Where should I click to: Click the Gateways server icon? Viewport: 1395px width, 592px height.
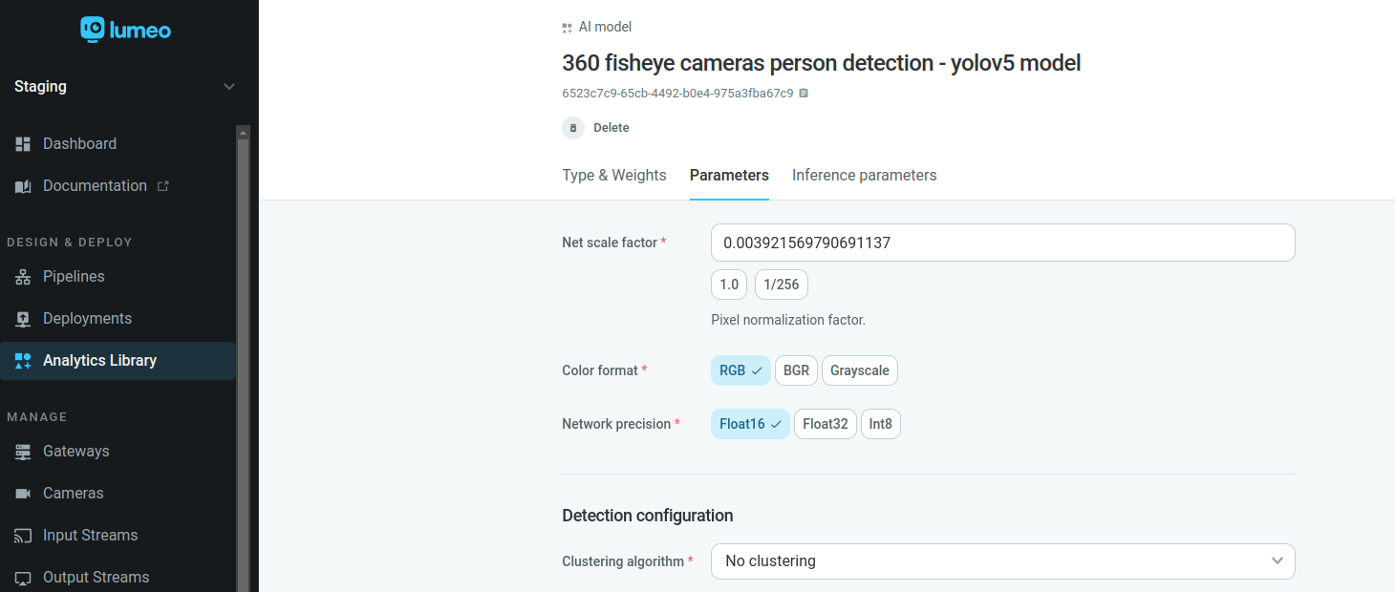[24, 452]
